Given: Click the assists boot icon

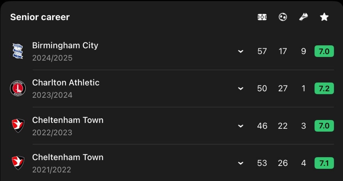Looking at the screenshot, I should coord(303,17).
